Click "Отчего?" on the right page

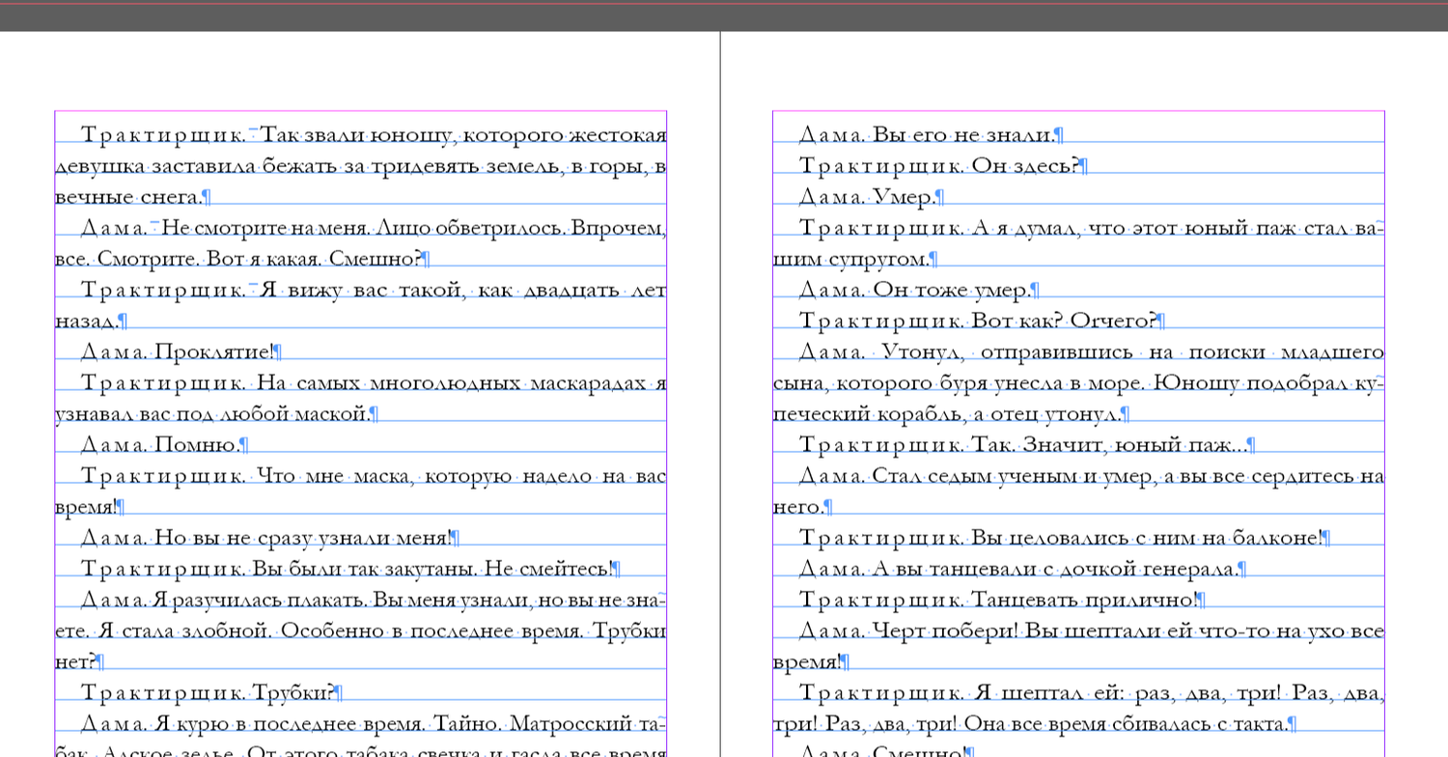[1113, 321]
